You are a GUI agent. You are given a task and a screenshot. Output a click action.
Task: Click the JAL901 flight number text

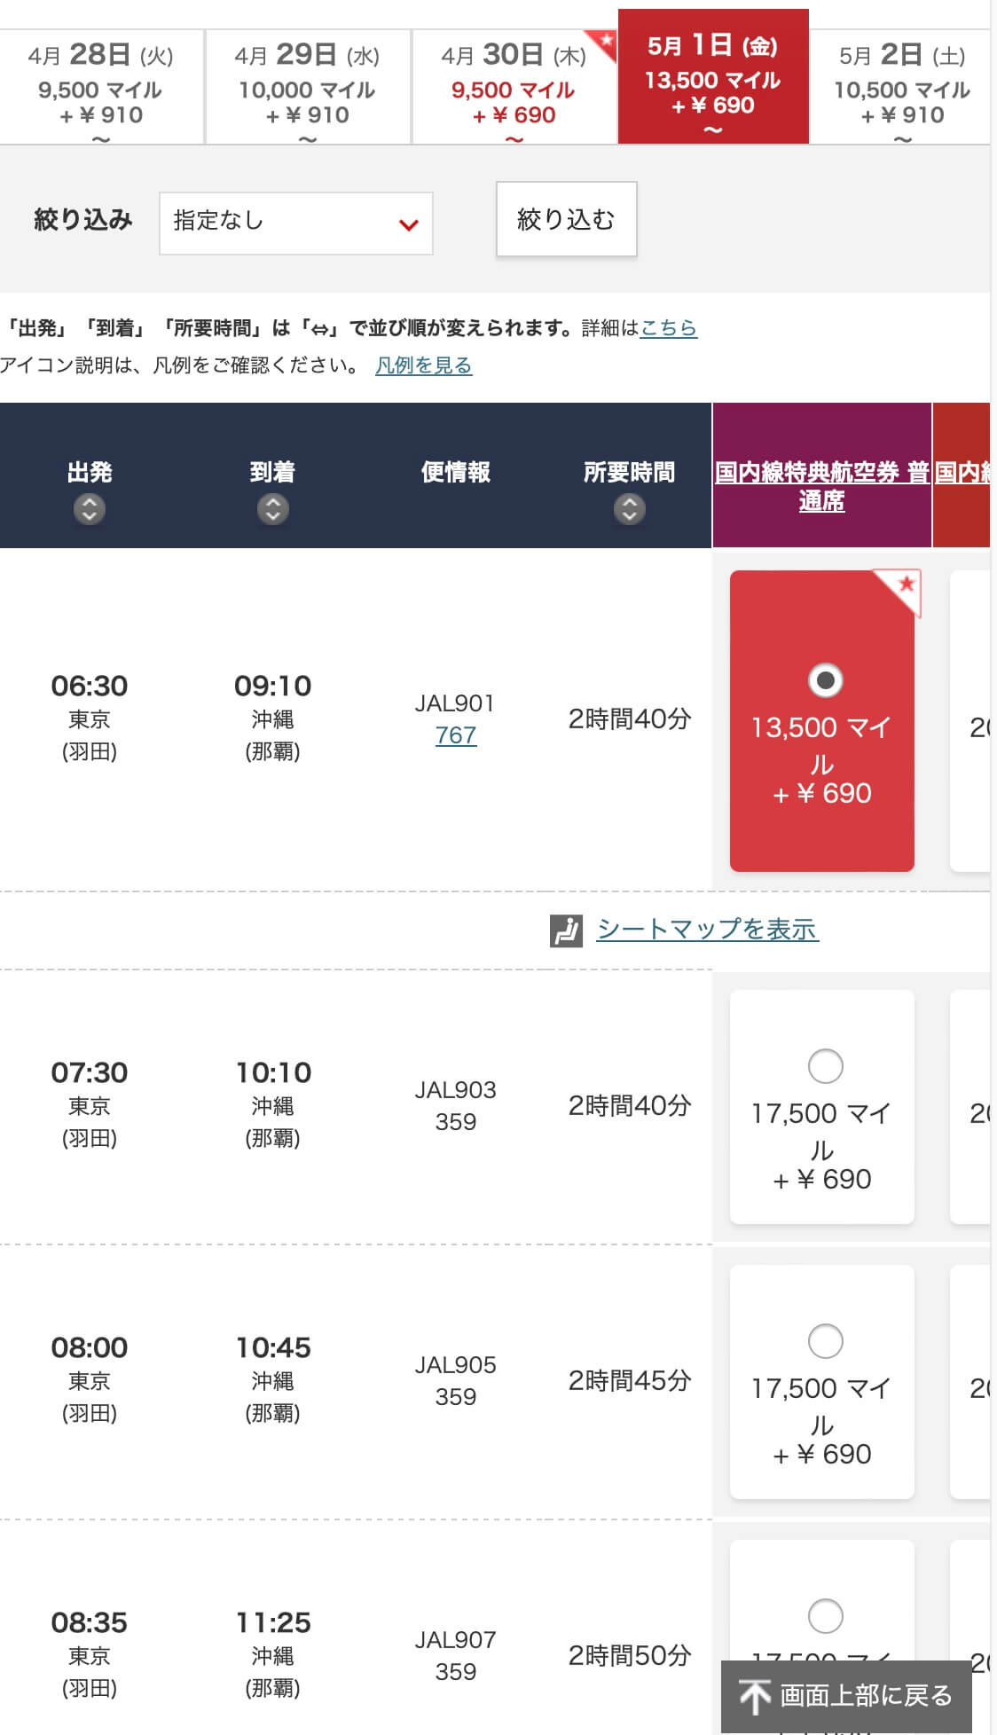[455, 703]
